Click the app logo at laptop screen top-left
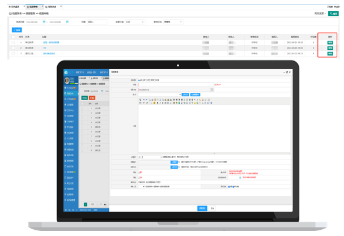The width and height of the screenshot is (344, 236). [66, 72]
